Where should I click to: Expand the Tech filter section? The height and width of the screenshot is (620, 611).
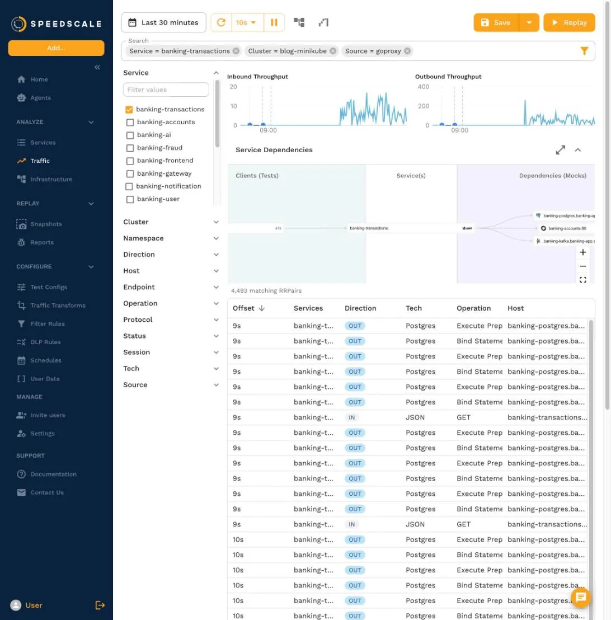pos(216,369)
